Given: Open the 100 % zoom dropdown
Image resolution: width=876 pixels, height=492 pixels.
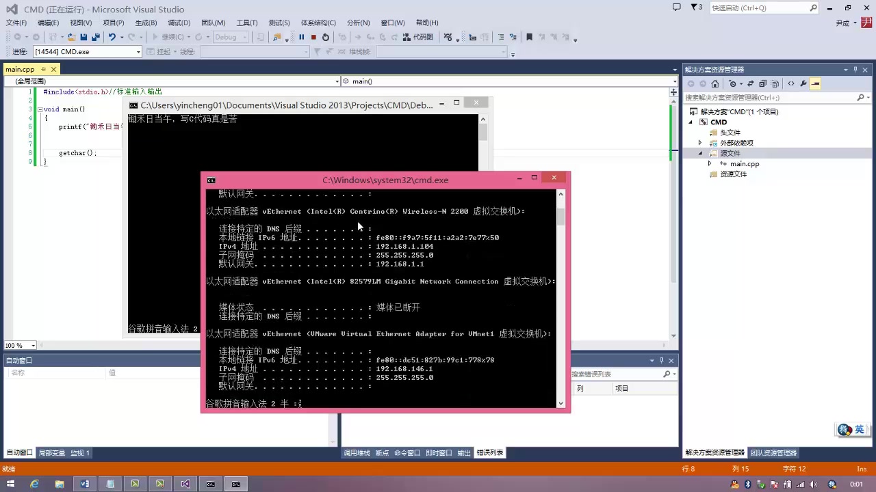Looking at the screenshot, I should 33,346.
